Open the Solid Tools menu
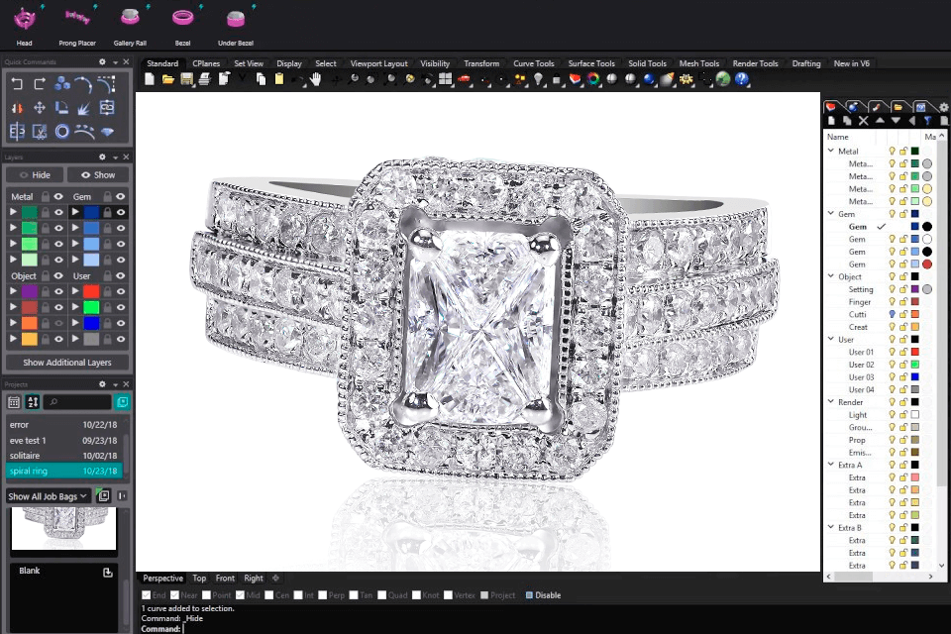The image size is (951, 634). click(647, 62)
